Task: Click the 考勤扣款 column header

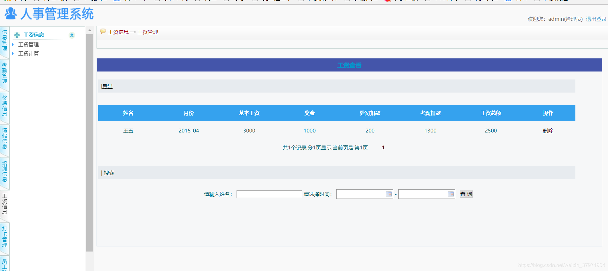Action: 430,113
